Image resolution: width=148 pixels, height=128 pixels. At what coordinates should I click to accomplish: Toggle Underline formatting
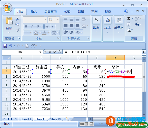[x=38, y=26]
